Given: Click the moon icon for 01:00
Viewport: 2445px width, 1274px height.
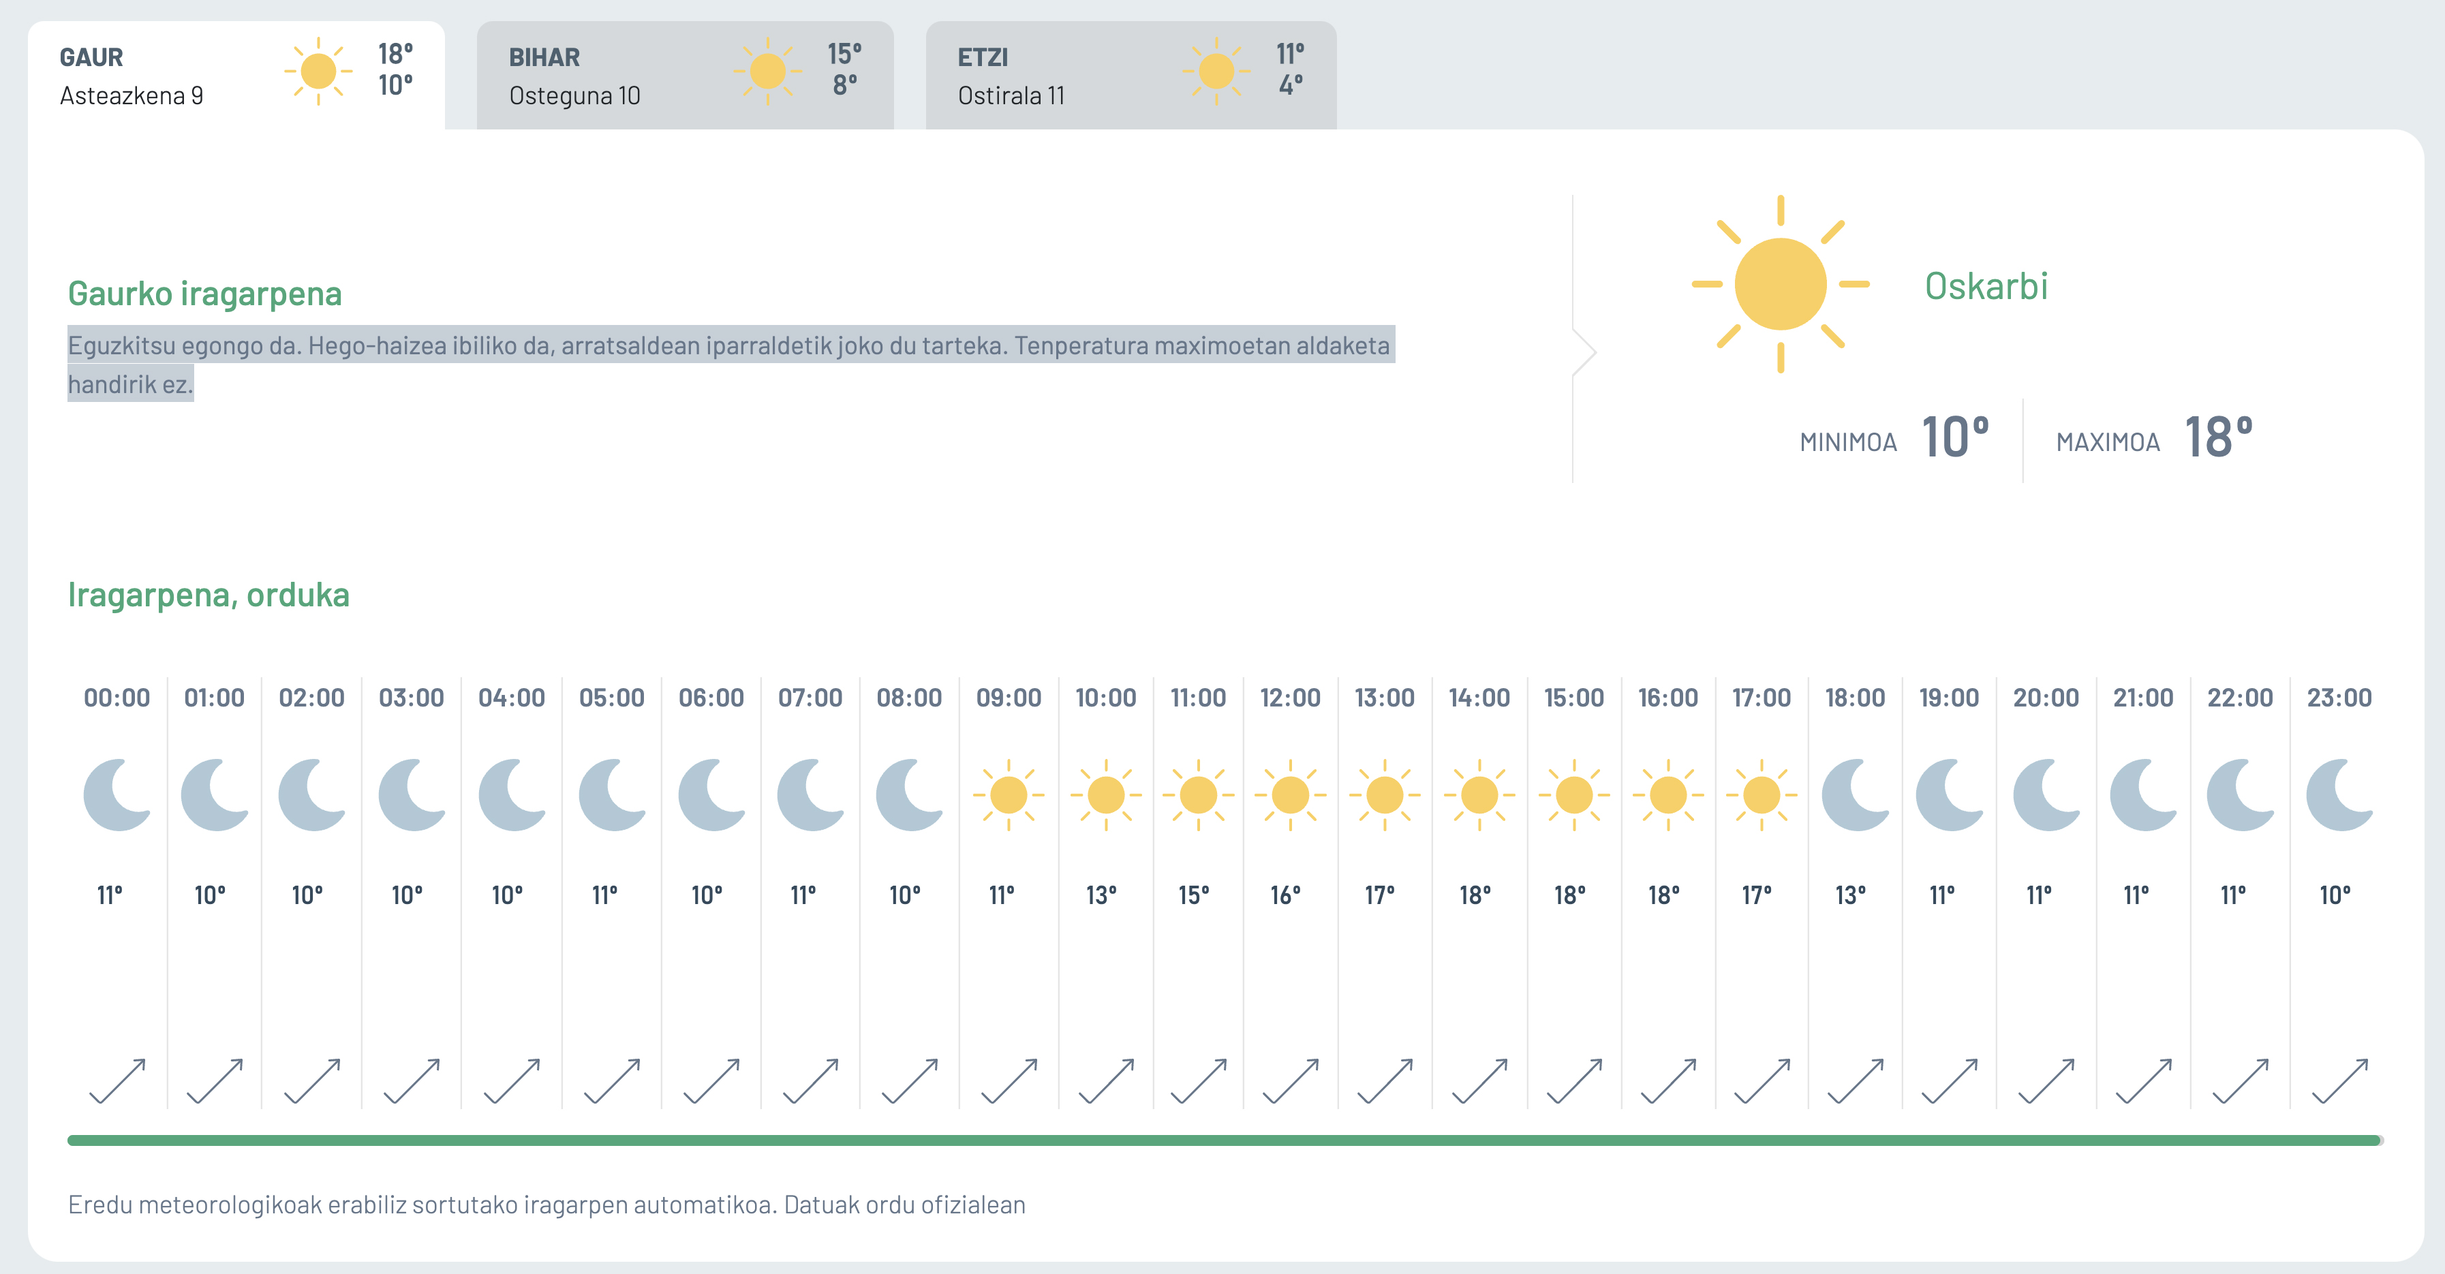Looking at the screenshot, I should [x=215, y=795].
